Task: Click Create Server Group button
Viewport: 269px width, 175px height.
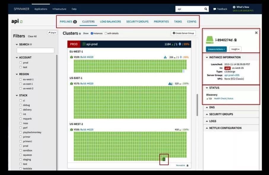Action: (x=183, y=33)
